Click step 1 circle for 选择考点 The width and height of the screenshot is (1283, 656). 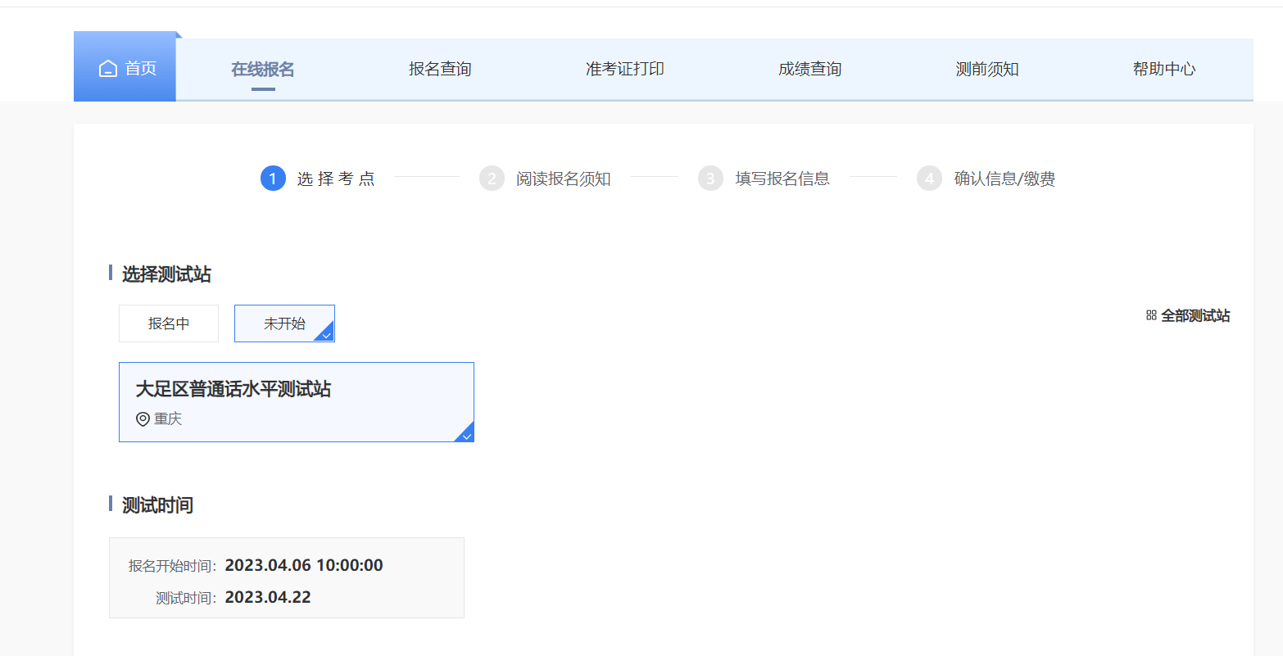[x=273, y=179]
